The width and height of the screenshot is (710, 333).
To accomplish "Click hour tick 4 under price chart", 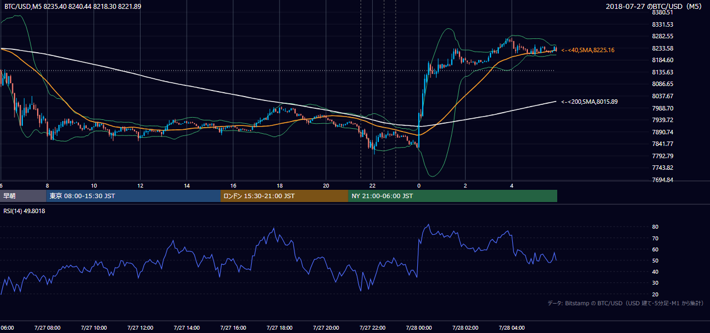I will coord(512,186).
